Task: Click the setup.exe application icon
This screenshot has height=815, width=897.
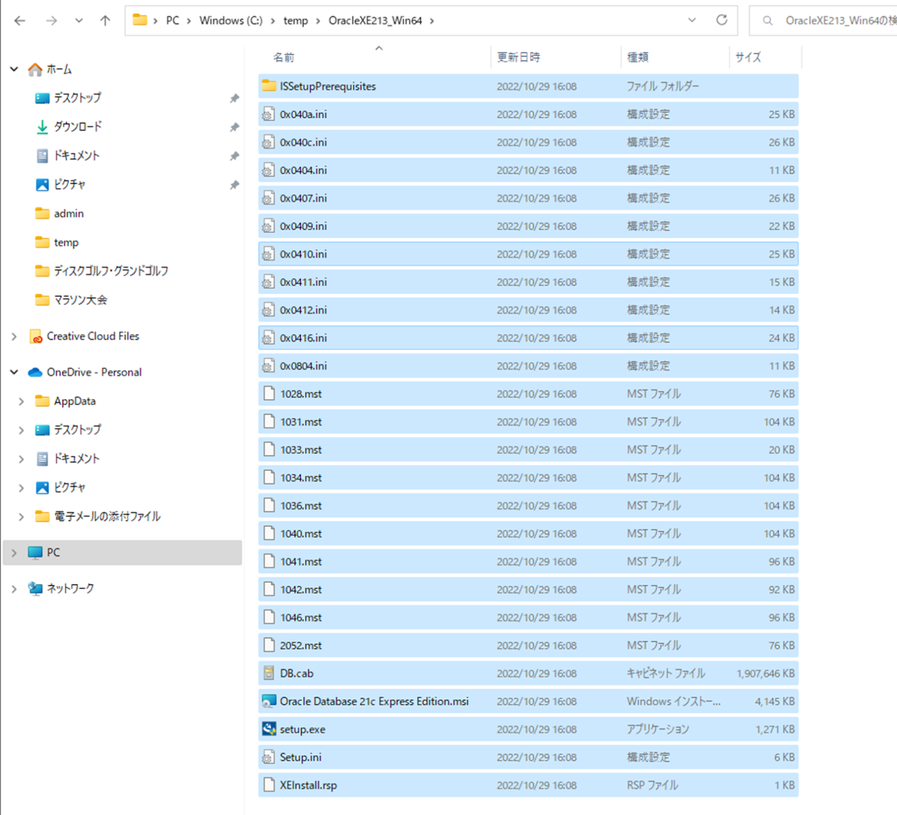Action: pos(269,729)
